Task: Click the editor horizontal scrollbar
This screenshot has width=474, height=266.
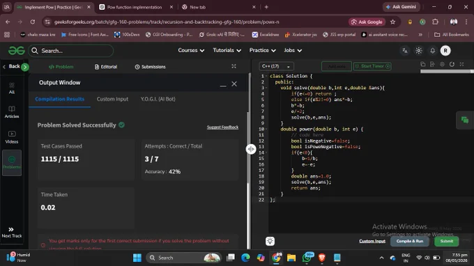Action: pos(447,72)
